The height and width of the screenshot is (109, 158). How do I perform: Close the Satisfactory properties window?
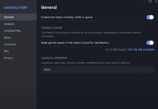point(156,2)
